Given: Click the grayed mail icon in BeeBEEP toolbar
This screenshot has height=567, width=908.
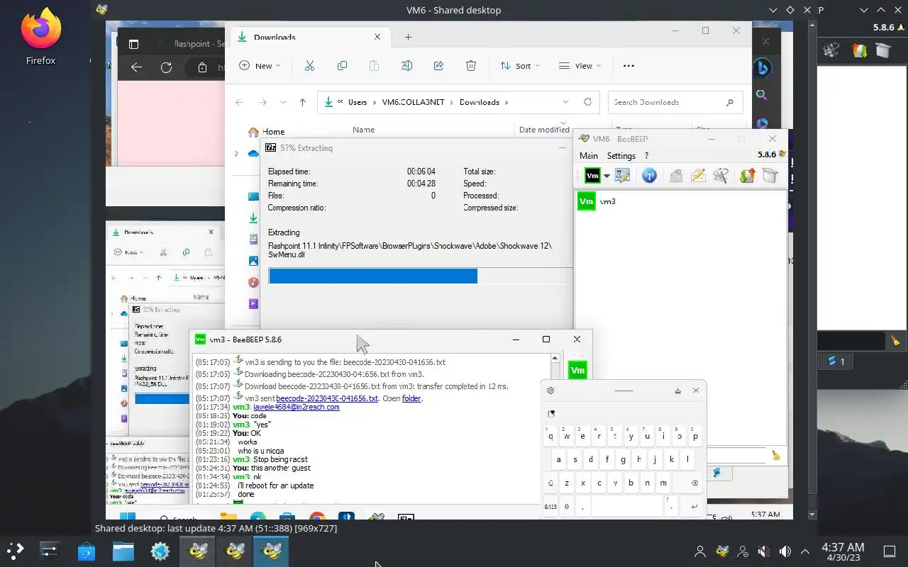Looking at the screenshot, I should [676, 176].
